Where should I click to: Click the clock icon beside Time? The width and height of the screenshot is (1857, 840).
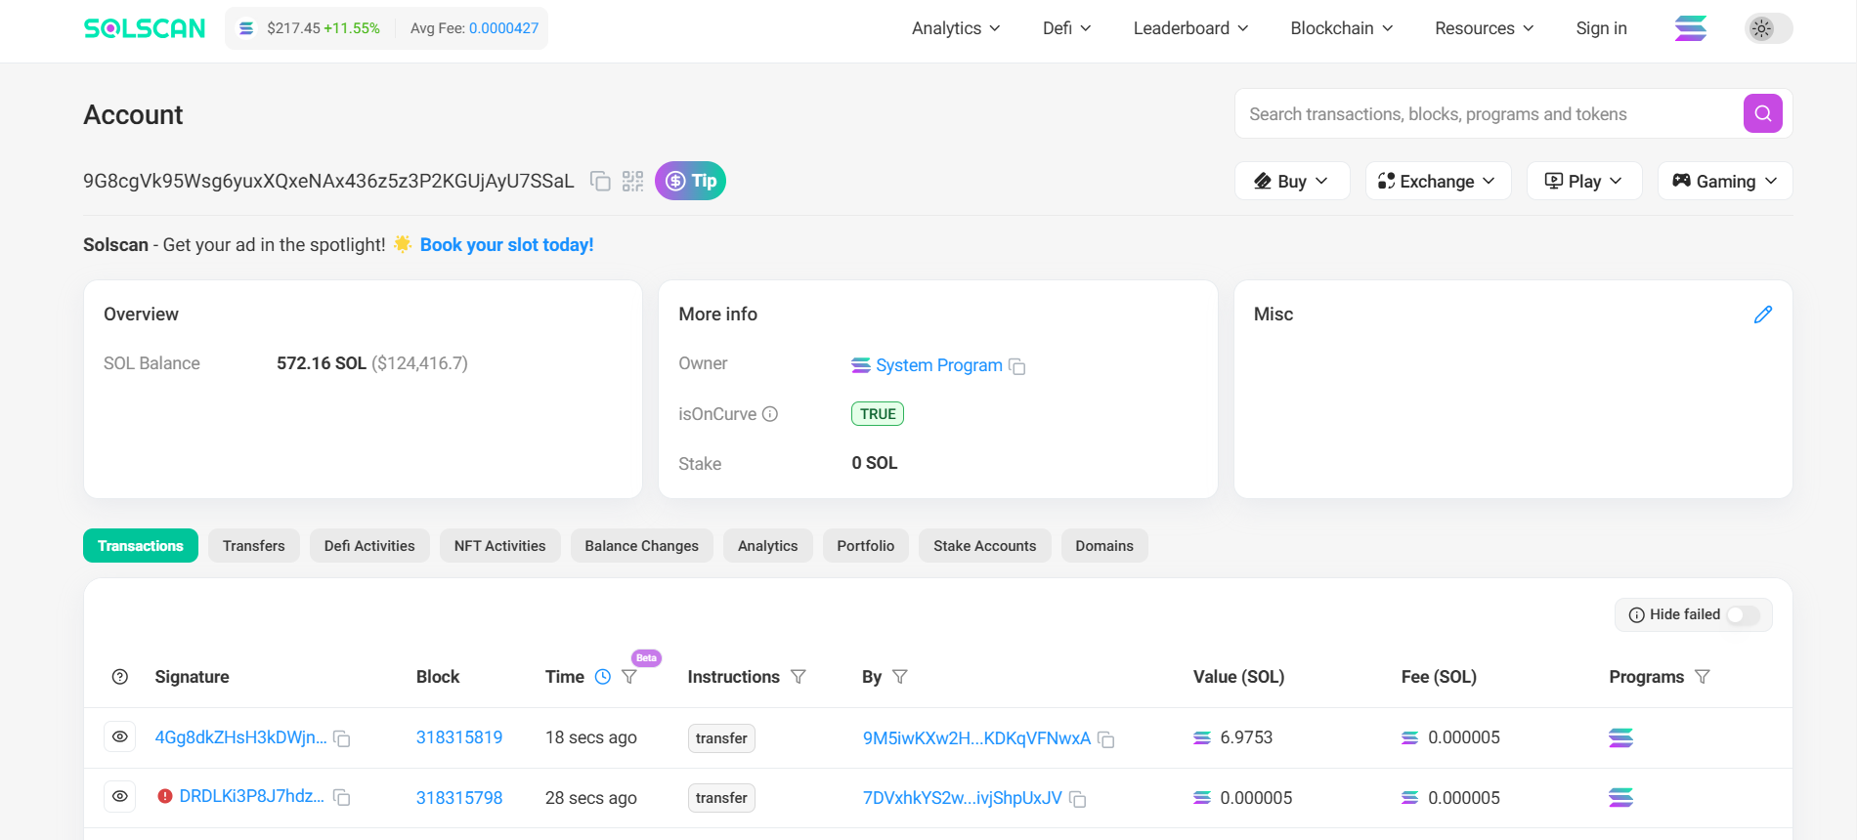(x=603, y=677)
